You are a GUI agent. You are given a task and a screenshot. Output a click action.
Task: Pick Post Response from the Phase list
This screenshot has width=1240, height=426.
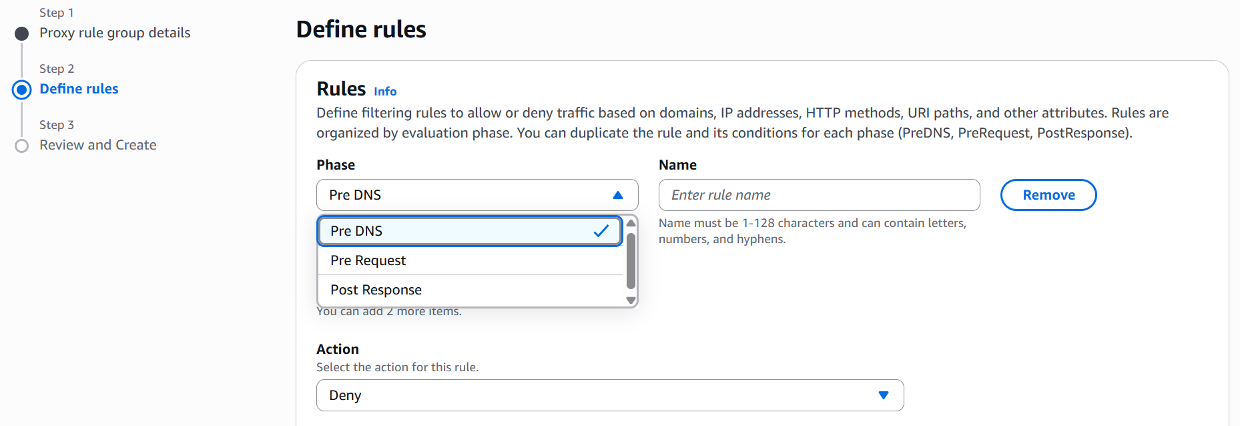click(376, 290)
